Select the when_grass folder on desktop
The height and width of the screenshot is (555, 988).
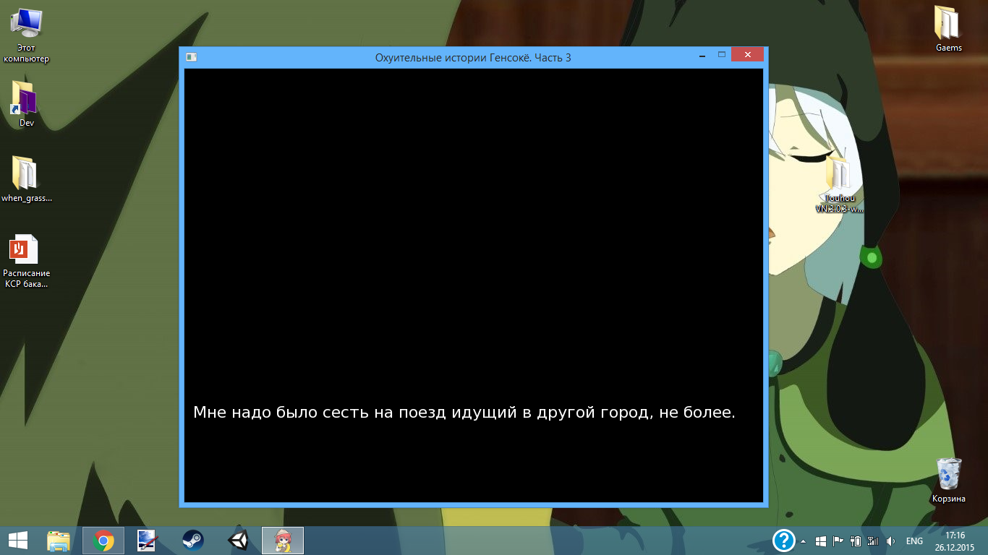tap(26, 178)
